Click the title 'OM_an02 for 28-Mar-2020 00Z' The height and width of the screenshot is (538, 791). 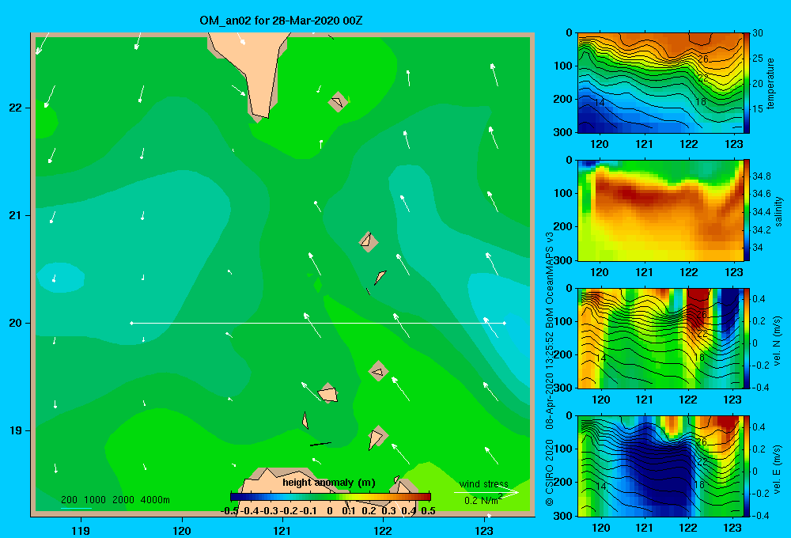click(x=281, y=21)
